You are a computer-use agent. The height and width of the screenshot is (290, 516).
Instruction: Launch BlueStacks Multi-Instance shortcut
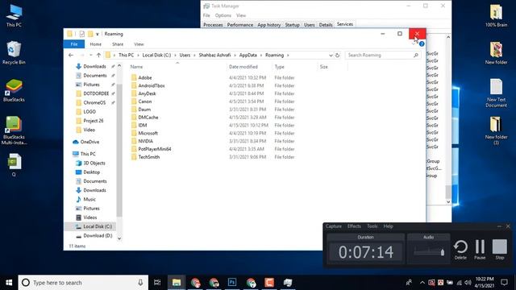[14, 130]
